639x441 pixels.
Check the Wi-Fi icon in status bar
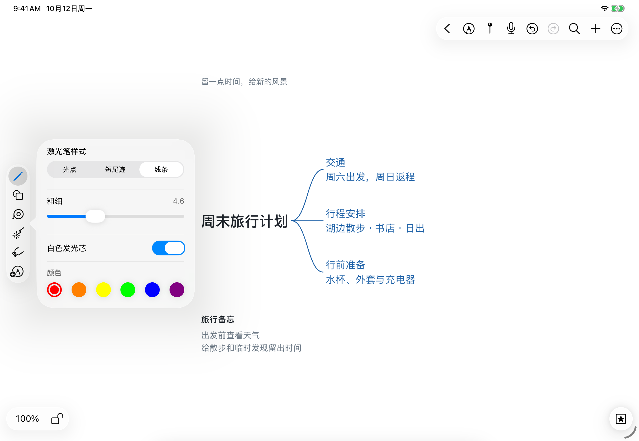click(x=604, y=8)
